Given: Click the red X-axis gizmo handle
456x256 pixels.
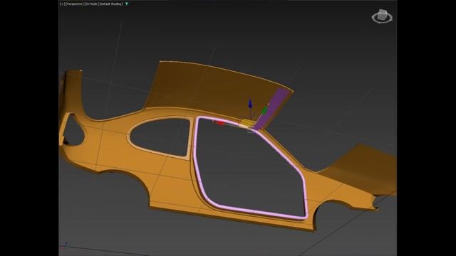Looking at the screenshot, I should pos(220,123).
